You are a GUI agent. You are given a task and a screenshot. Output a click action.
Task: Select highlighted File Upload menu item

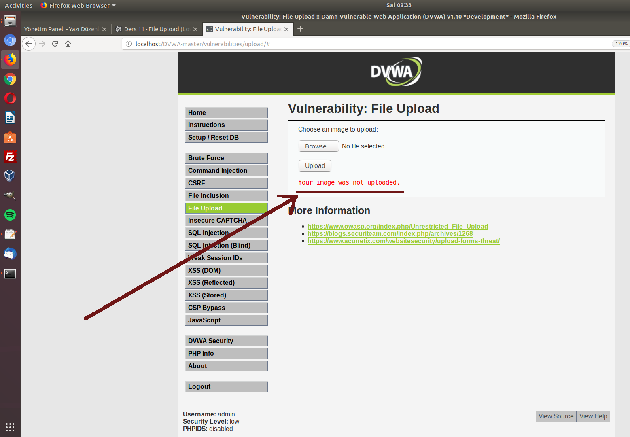227,208
